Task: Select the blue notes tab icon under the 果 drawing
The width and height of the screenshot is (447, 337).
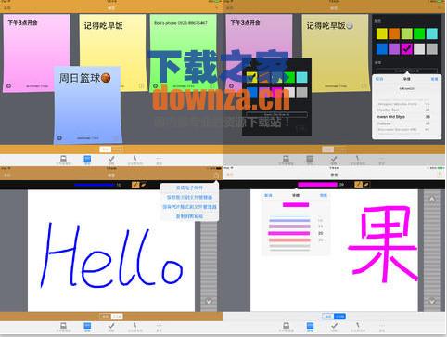Action: [310, 326]
